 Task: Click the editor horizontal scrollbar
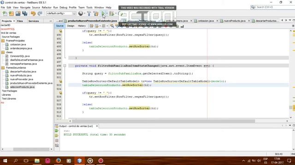point(163,121)
